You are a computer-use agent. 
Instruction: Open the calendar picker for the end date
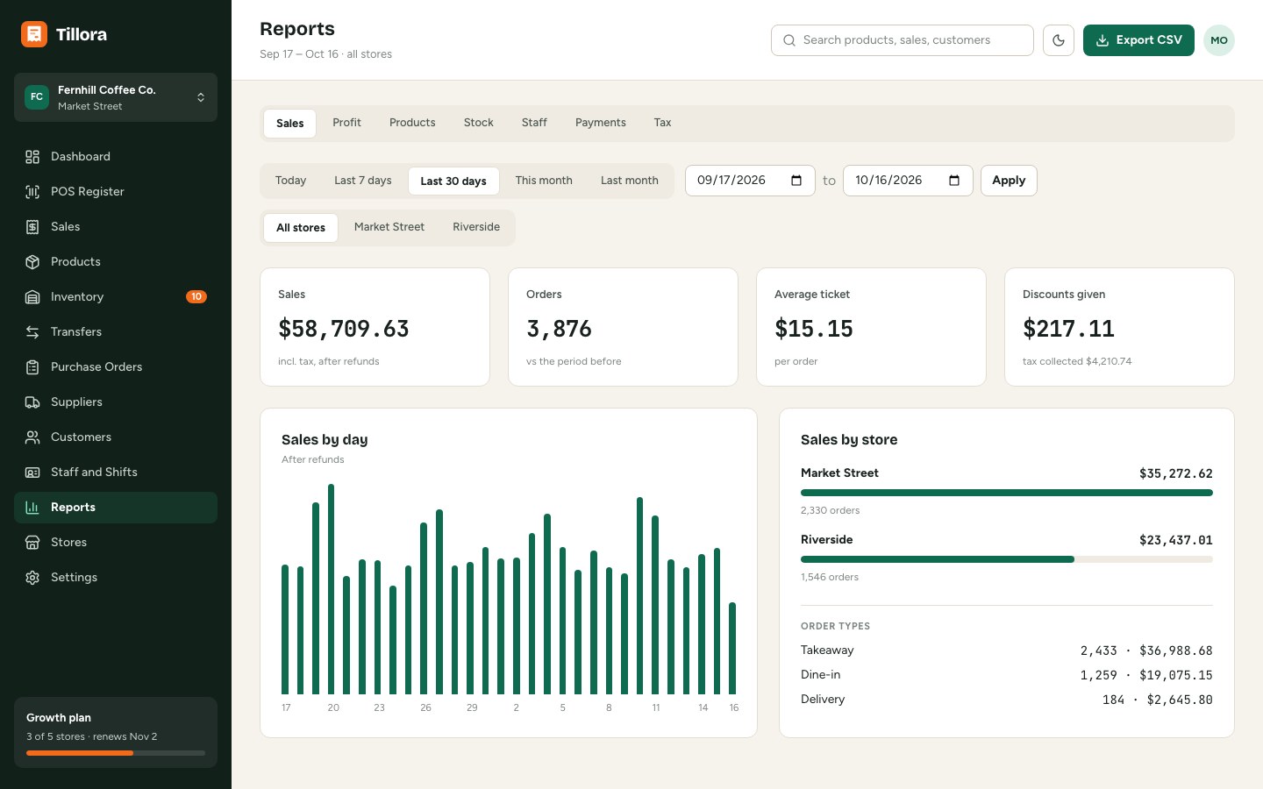[954, 181]
